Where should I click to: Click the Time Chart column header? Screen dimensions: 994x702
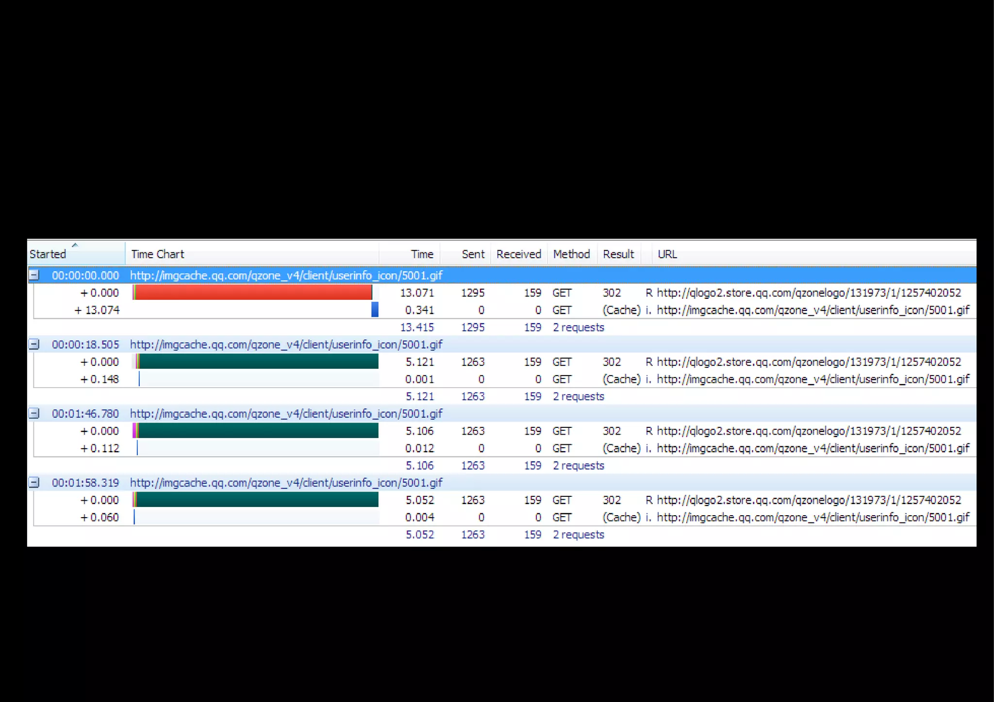[x=157, y=254]
